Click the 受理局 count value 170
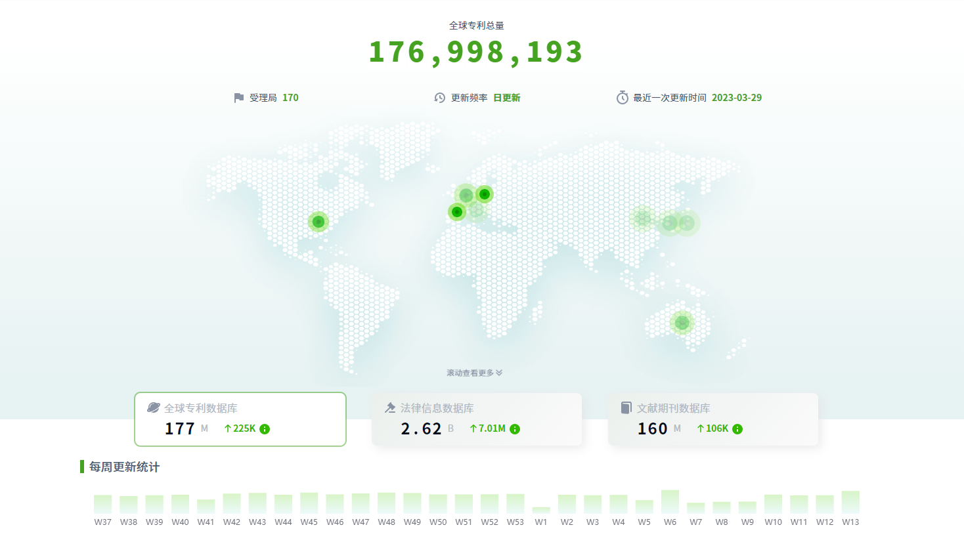This screenshot has height=542, width=964. click(290, 98)
